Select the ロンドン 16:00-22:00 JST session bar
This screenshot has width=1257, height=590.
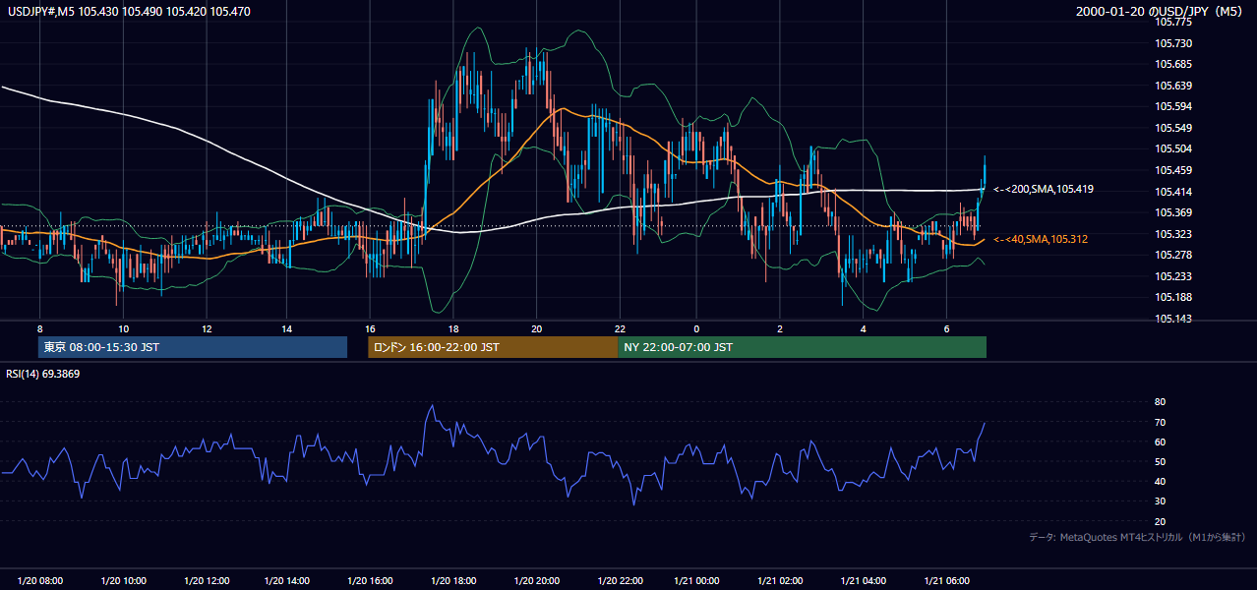coord(493,347)
